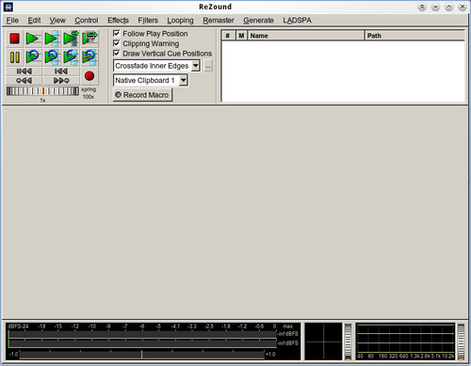Click the frequency analyzer display
The image size is (471, 366).
click(405, 341)
